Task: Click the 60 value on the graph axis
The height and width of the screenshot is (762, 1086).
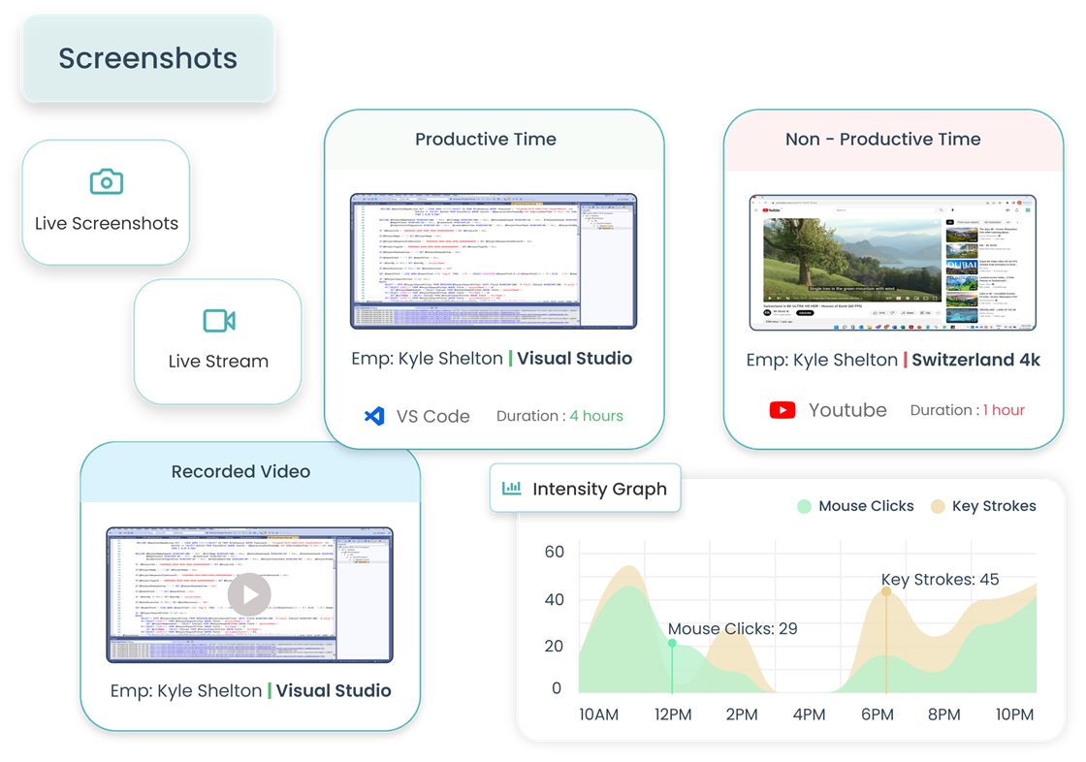Action: point(554,552)
